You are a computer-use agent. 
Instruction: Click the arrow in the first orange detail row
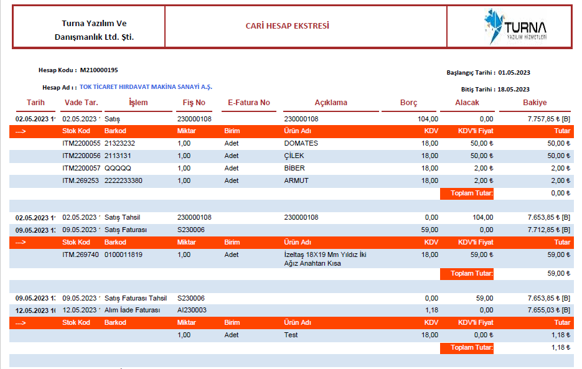[x=21, y=131]
